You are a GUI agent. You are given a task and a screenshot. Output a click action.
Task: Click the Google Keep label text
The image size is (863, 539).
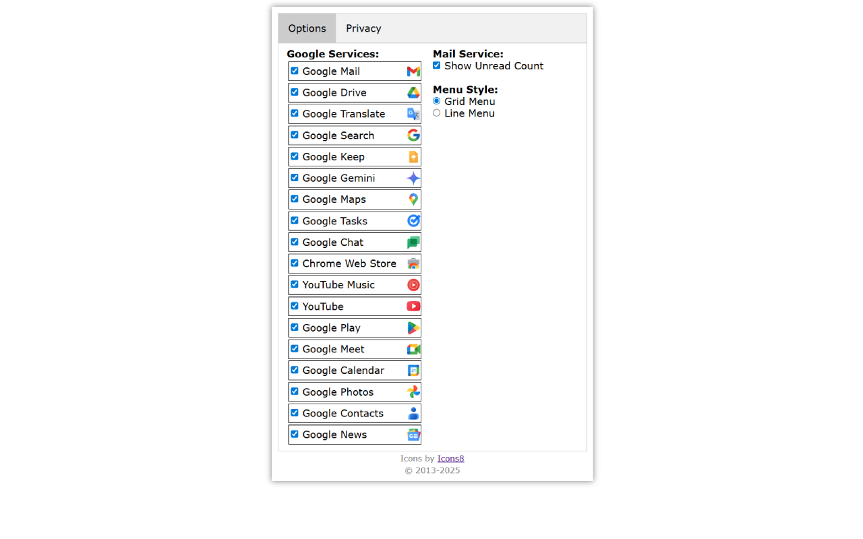coord(334,157)
